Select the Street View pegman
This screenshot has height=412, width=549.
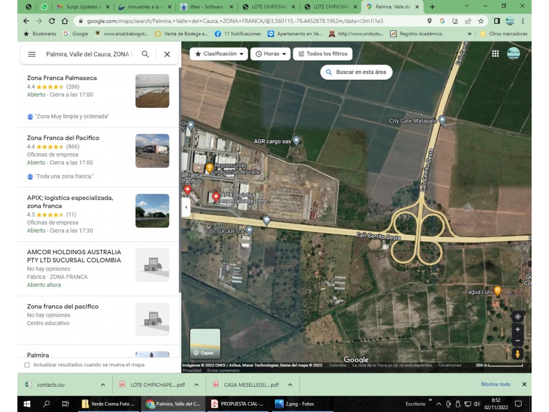point(518,354)
